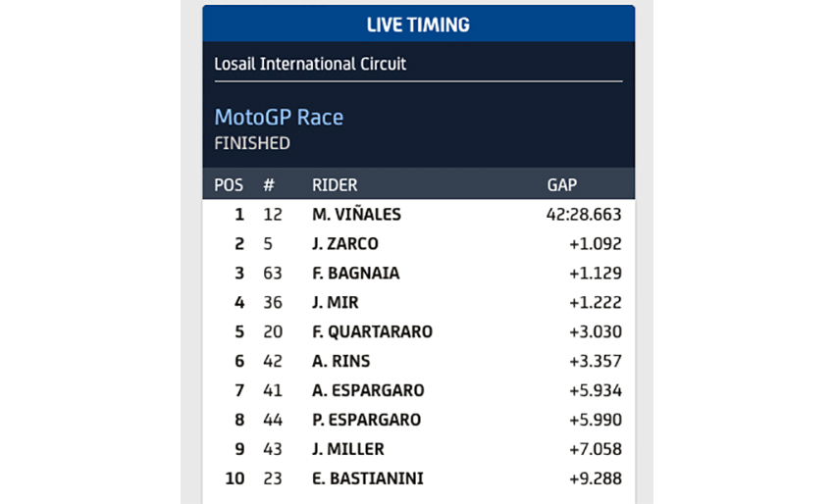Viewport: 834px width, 504px height.
Task: Click the GAP column header
Action: pyautogui.click(x=562, y=184)
